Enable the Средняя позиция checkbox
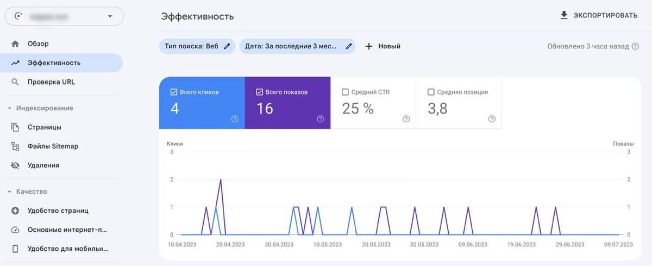The width and height of the screenshot is (652, 266). 431,92
